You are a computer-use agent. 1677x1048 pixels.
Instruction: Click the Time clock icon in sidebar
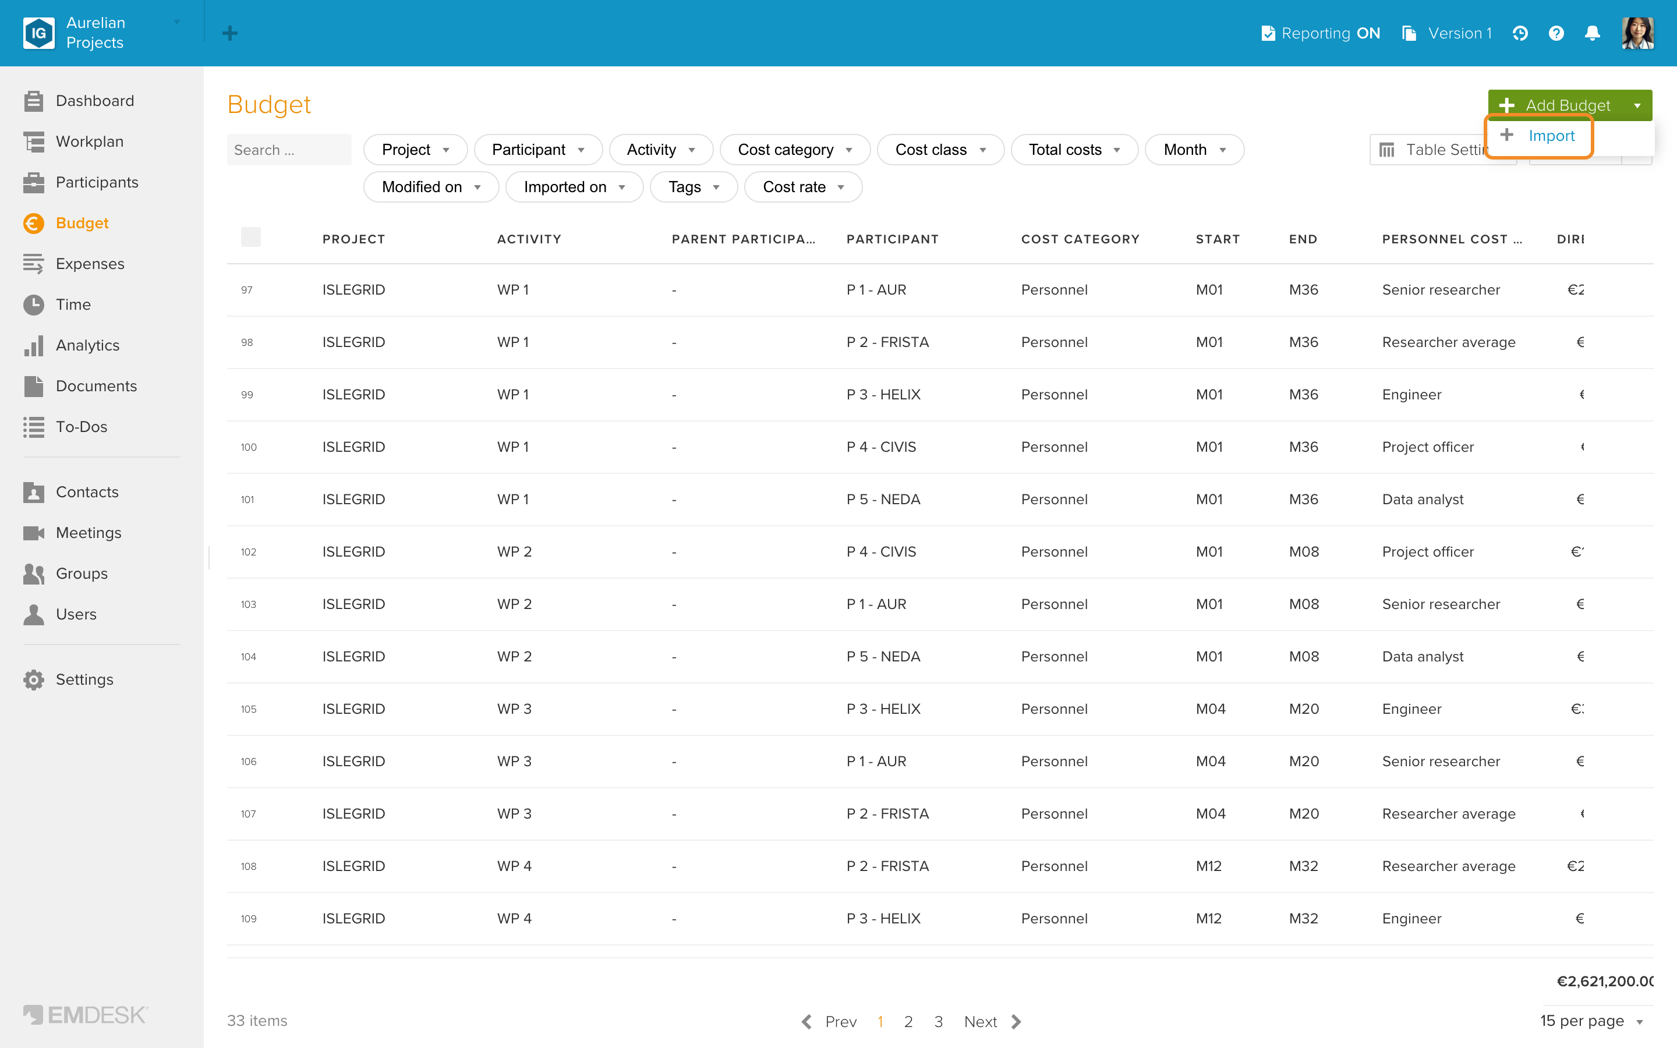tap(33, 305)
